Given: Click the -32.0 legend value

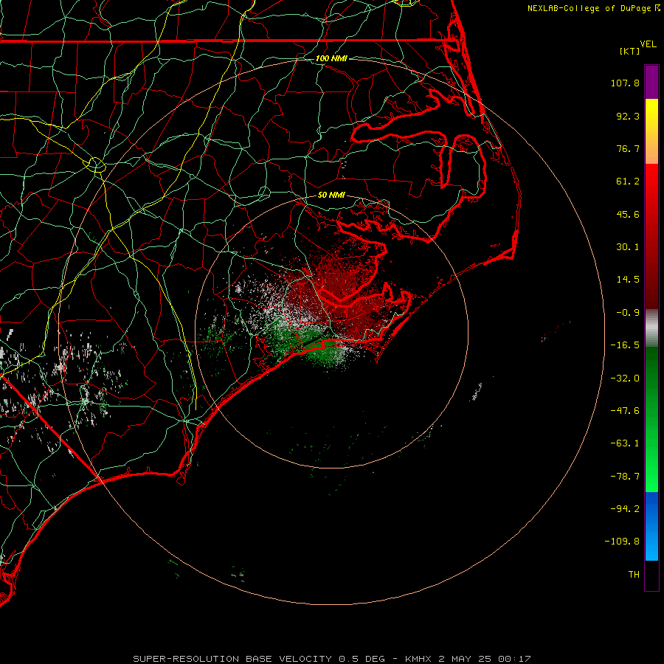Looking at the screenshot, I should pos(625,378).
